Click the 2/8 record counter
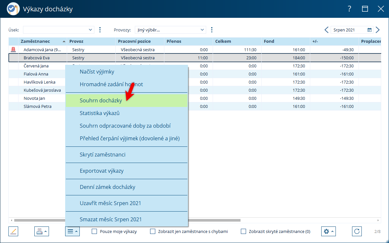Screen dimensions: 389x243 [x=377, y=231]
